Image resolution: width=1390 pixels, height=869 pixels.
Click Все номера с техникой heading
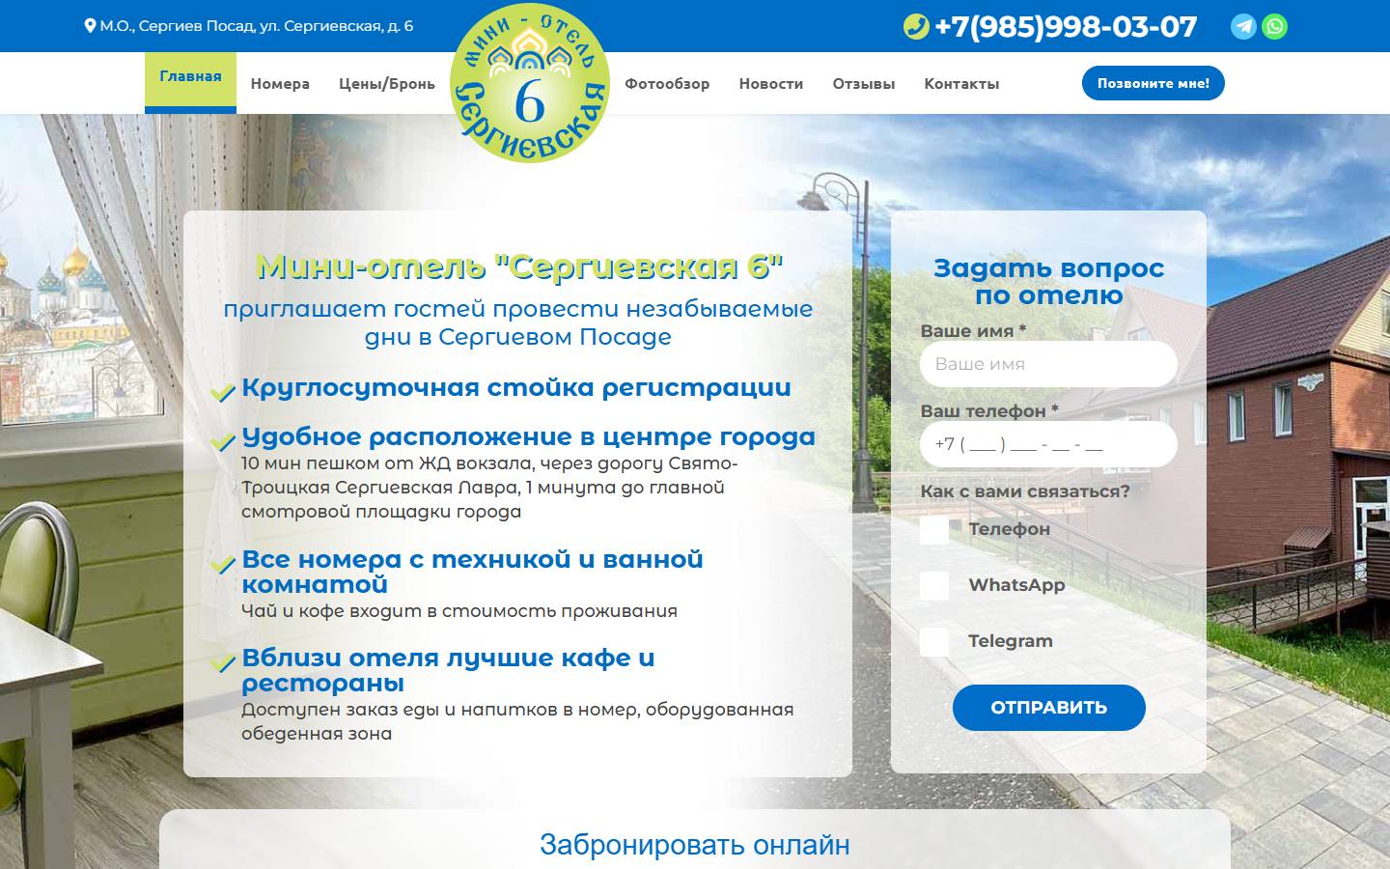[472, 572]
